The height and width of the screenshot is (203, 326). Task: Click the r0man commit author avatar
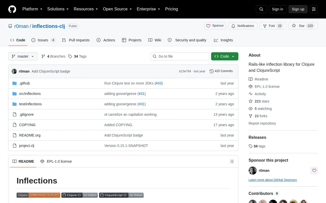(14, 71)
